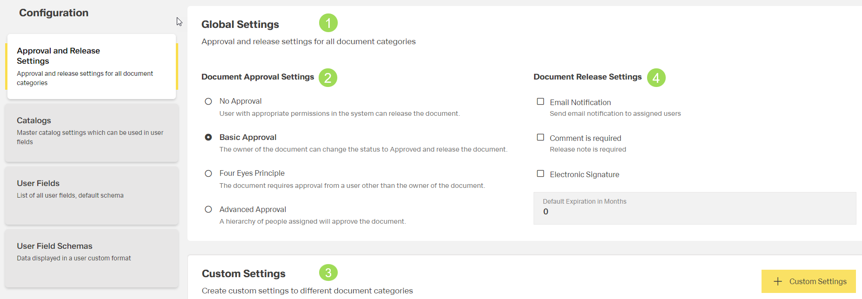Click the Global Settings heading
The image size is (862, 299).
point(240,24)
